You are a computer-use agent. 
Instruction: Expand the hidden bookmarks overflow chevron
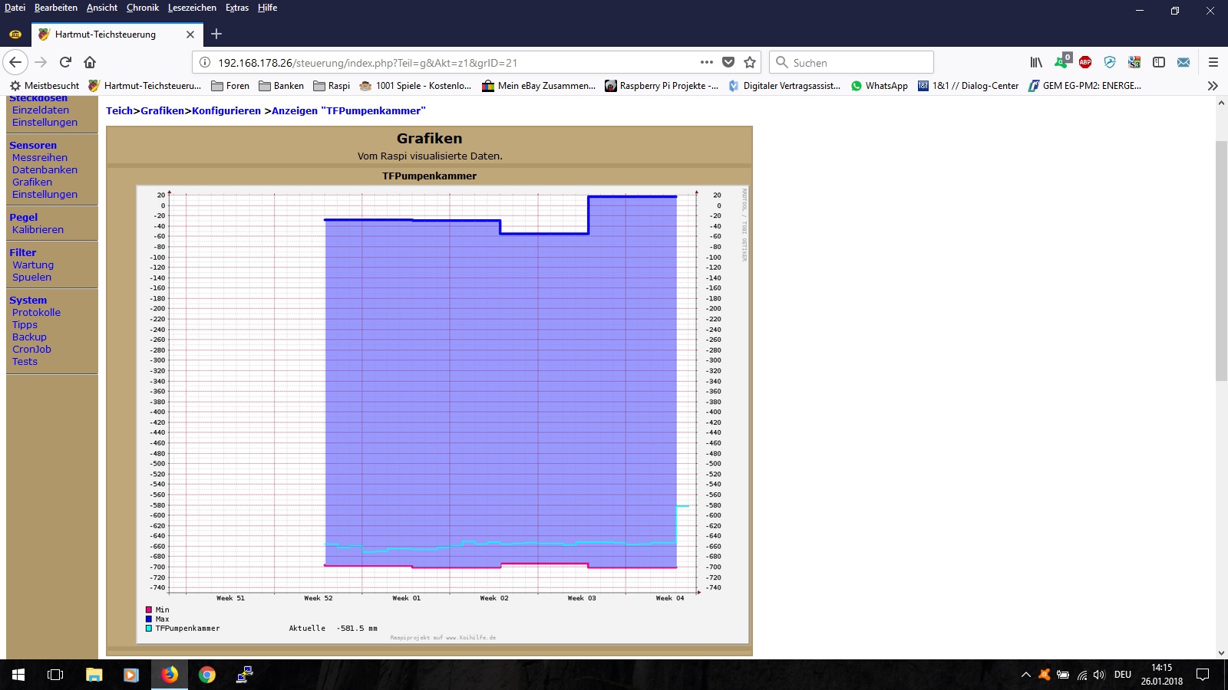coord(1213,86)
